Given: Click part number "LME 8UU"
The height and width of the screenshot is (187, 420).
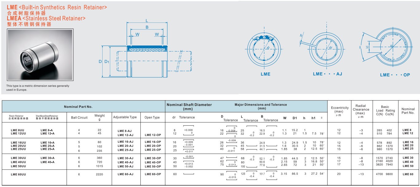Looking at the screenshot, I should tap(18, 130).
